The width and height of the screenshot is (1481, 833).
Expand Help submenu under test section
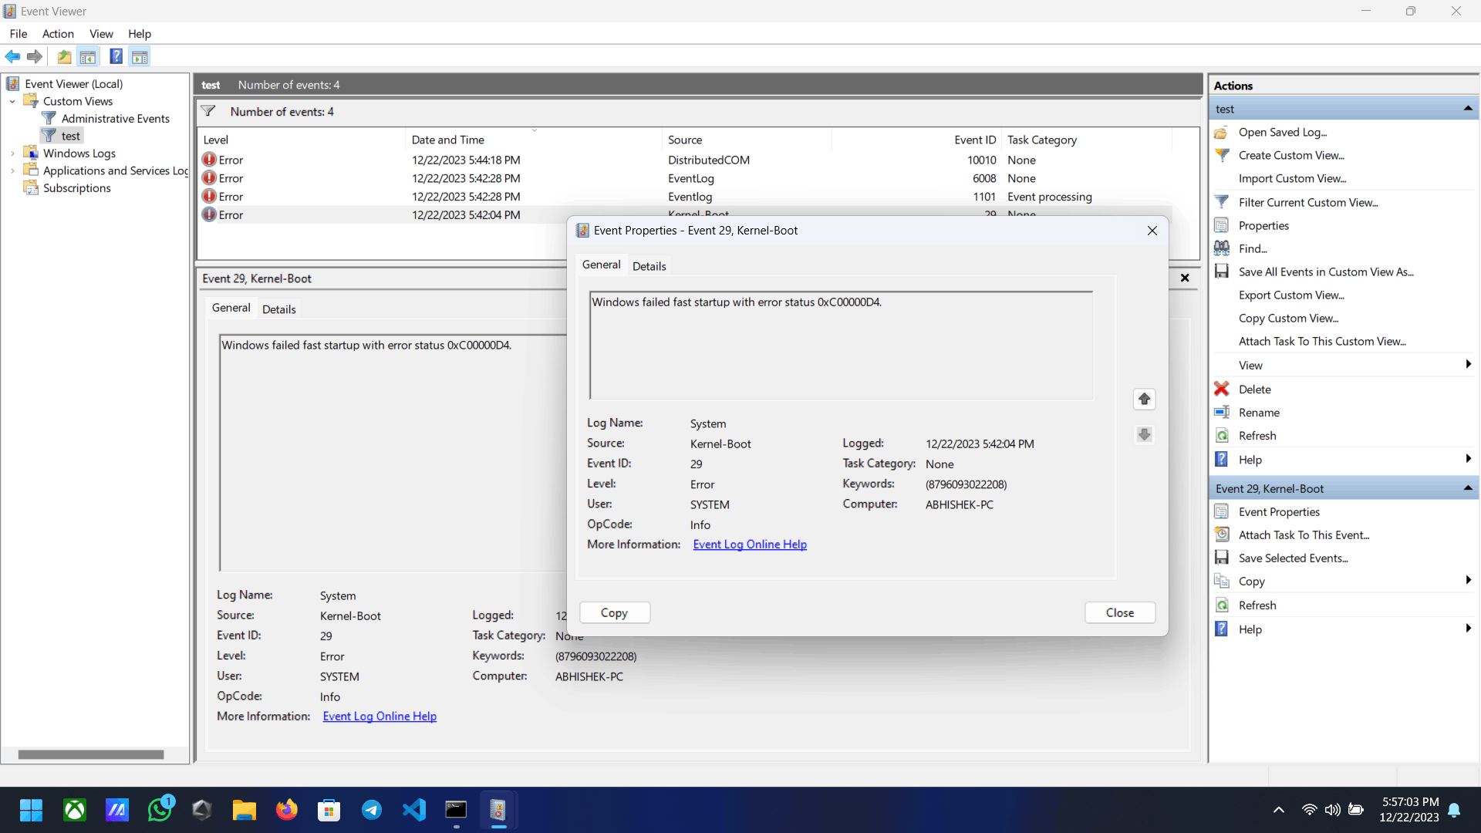(x=1468, y=459)
